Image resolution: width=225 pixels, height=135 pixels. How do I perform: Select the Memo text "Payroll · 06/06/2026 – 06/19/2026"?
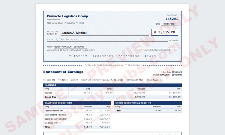(69, 47)
